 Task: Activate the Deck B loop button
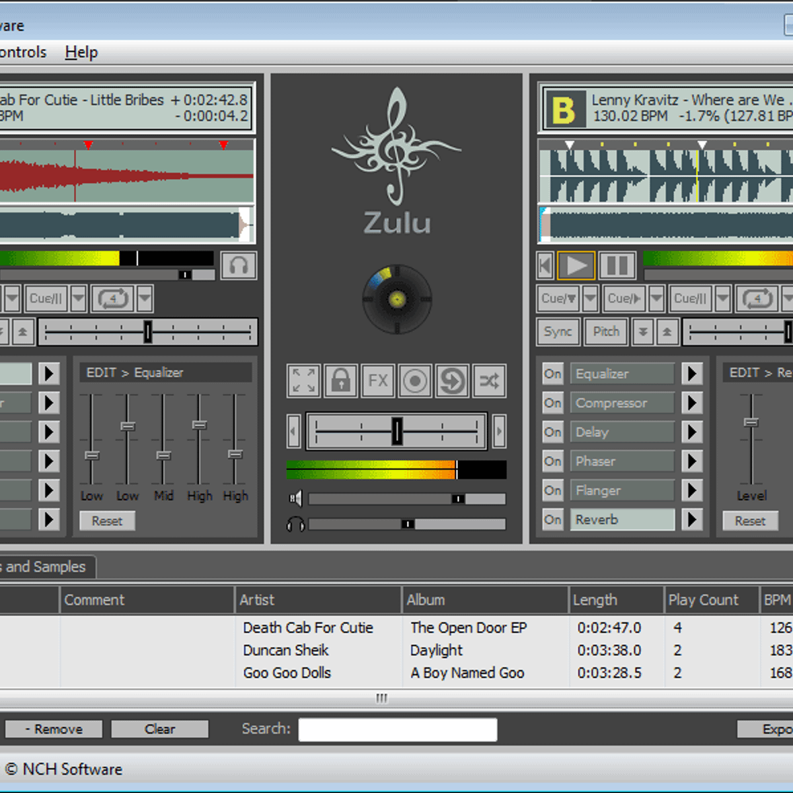(x=757, y=299)
